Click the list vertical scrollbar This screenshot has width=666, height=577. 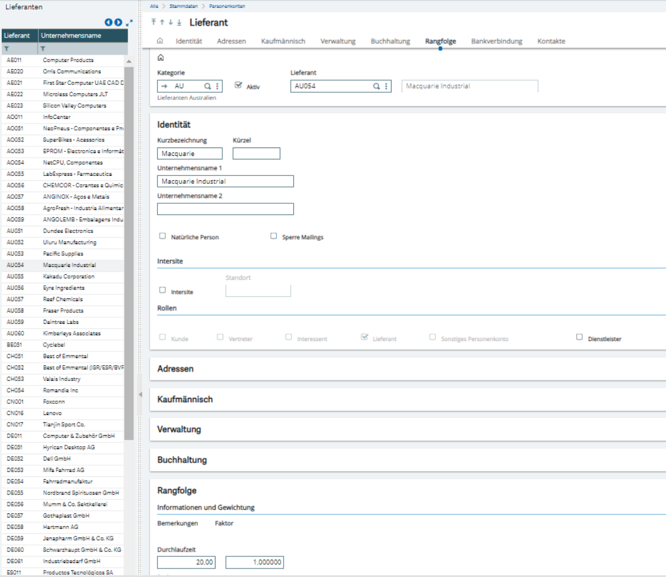[x=129, y=253]
